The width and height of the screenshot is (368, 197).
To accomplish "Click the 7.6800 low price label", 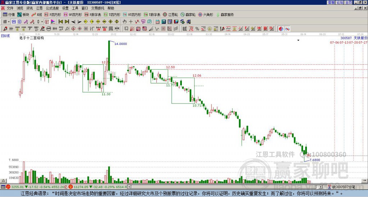I will coord(315,160).
